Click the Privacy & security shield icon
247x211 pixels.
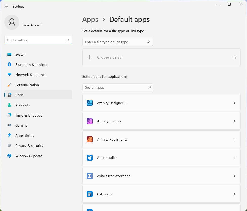(x=9, y=145)
